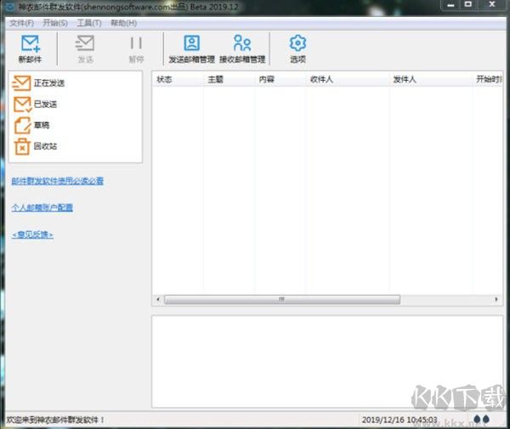This screenshot has width=510, height=429.
Task: Open the 草稿 drafts folder
Action: click(31, 125)
